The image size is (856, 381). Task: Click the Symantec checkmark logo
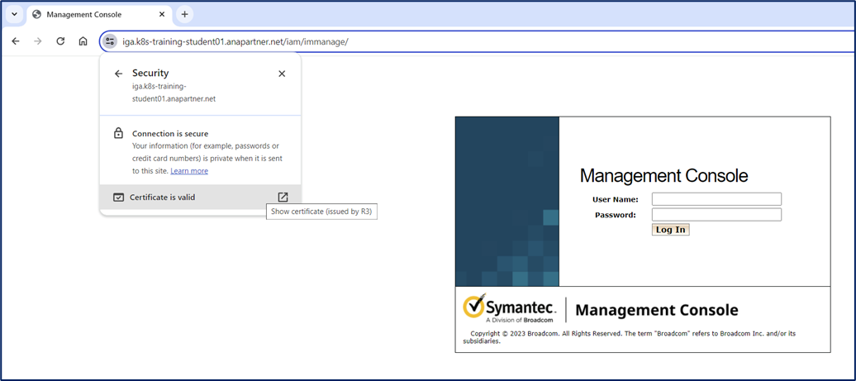point(473,307)
